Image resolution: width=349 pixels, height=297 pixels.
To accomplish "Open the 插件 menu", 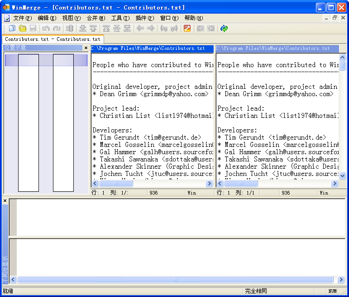I will [144, 18].
